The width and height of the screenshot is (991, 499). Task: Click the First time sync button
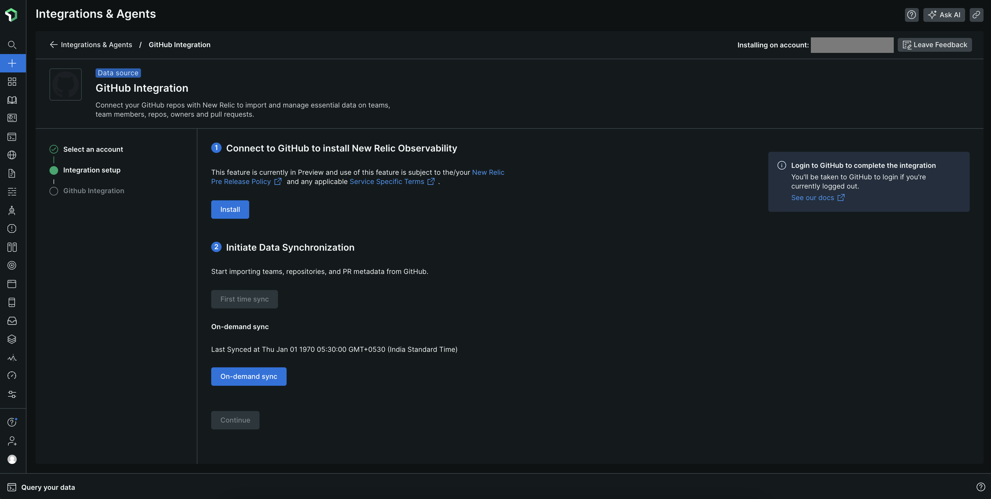[244, 299]
